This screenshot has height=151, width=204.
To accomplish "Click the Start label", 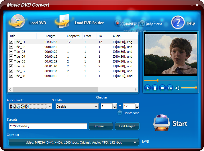I will point(180,124).
